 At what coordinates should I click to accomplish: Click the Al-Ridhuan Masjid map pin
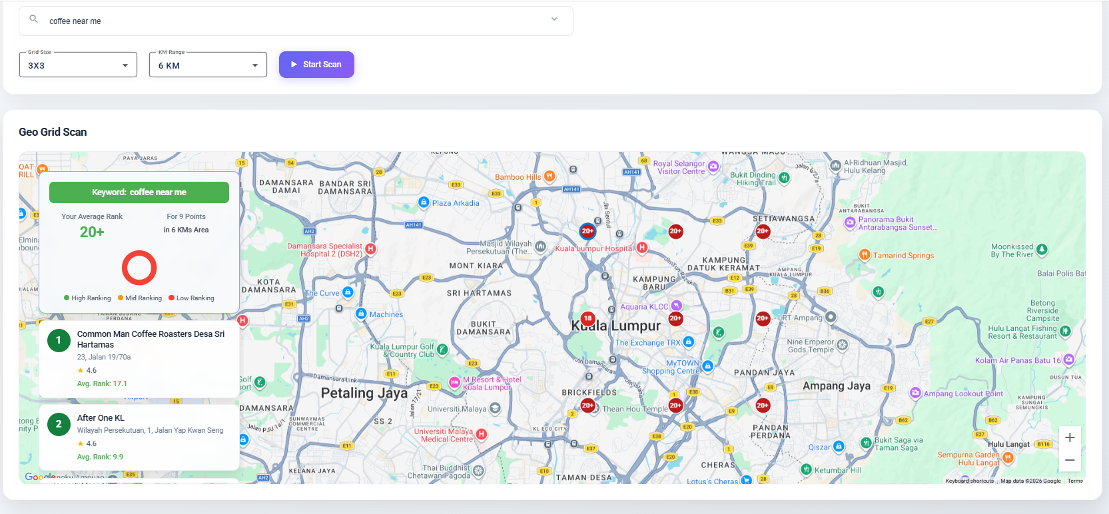tap(835, 165)
